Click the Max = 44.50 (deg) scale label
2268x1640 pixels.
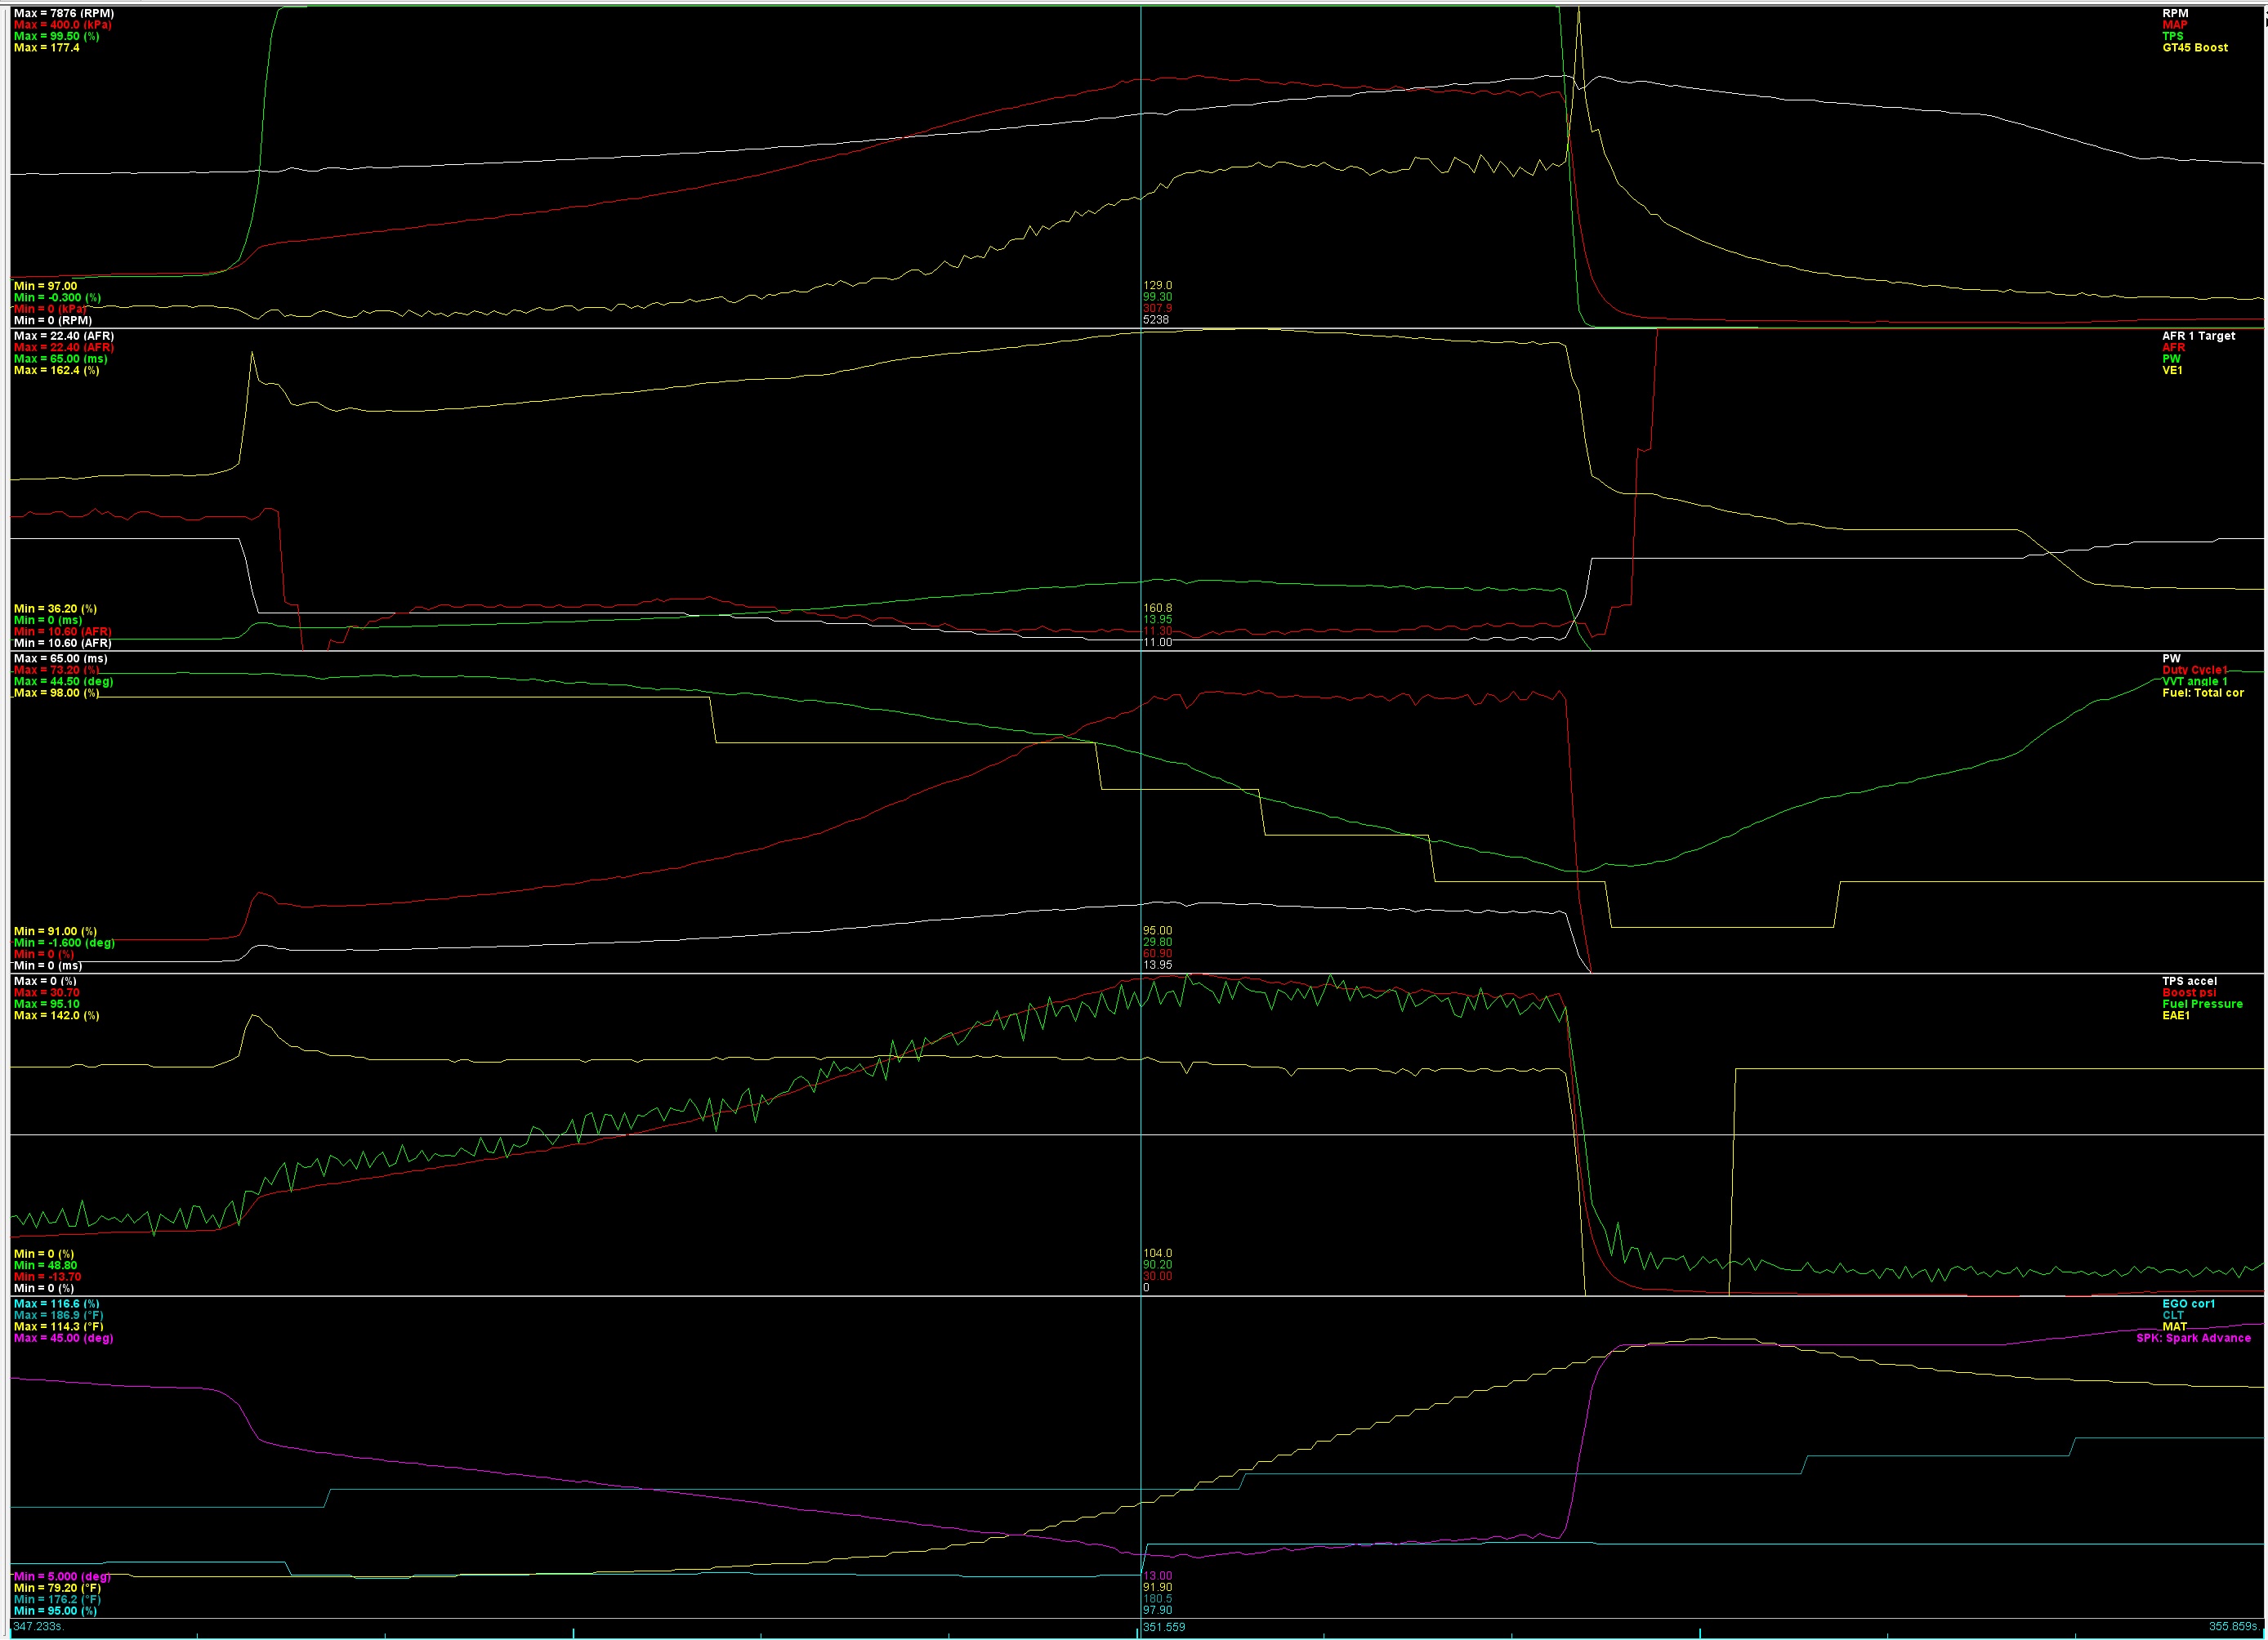(63, 682)
